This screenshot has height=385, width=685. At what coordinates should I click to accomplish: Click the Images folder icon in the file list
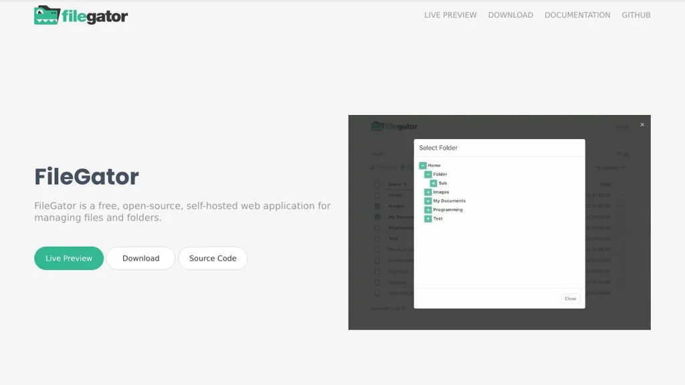377,206
